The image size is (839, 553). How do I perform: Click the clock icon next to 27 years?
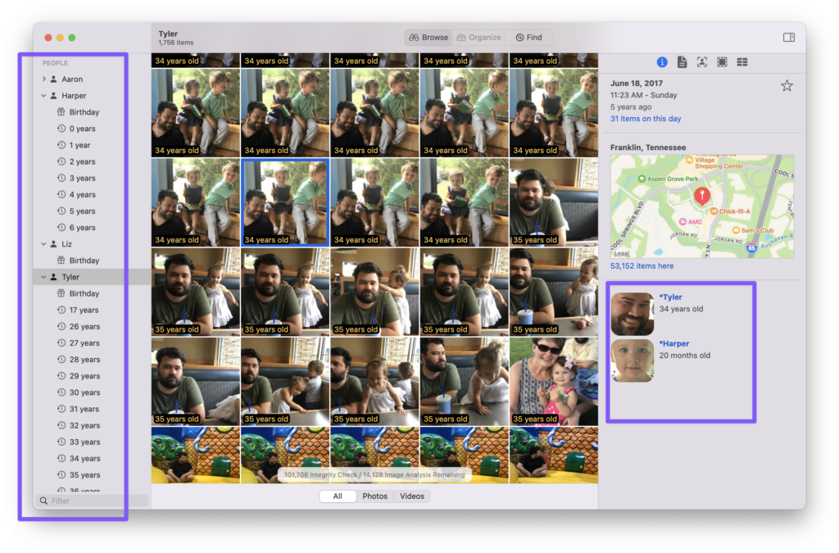tap(61, 342)
